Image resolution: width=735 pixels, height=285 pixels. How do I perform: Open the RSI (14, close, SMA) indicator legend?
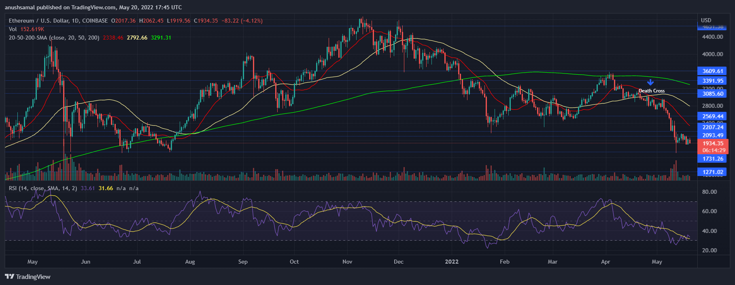pos(43,188)
